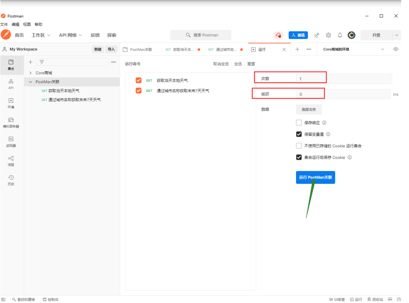Click the user avatar icon

[351, 35]
